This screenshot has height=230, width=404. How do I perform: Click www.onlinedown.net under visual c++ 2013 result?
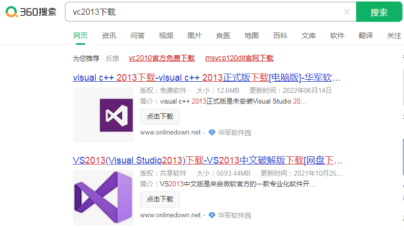click(170, 133)
